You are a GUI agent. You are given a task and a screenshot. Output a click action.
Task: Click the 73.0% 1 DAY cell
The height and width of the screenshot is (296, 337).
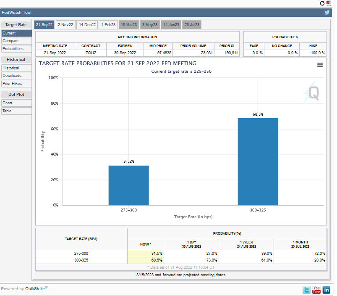(191, 260)
